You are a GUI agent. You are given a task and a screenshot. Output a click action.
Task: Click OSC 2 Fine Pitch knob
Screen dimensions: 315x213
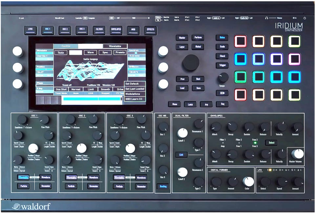[93, 119]
